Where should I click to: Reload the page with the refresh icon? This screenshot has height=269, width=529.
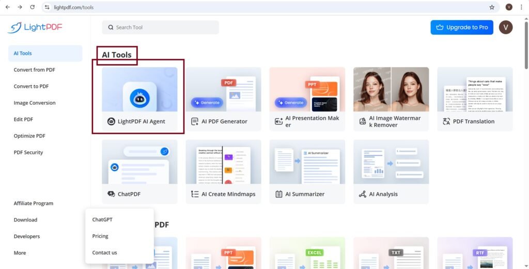tap(33, 7)
